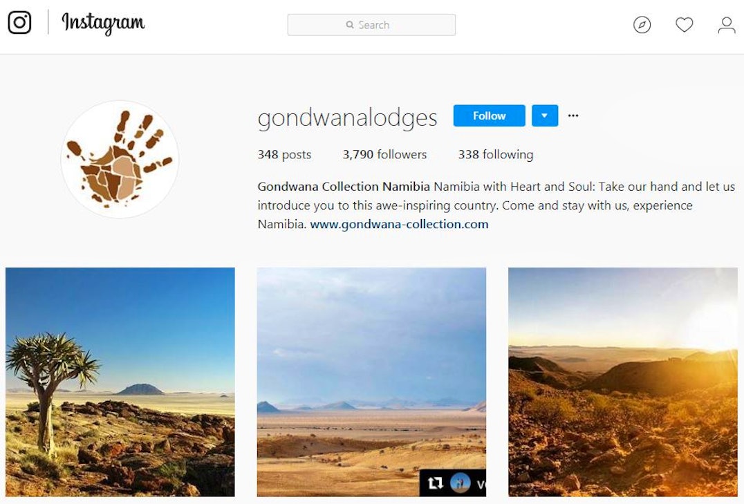Click the repost icon on desert photo
The width and height of the screenshot is (744, 504).
[x=435, y=483]
